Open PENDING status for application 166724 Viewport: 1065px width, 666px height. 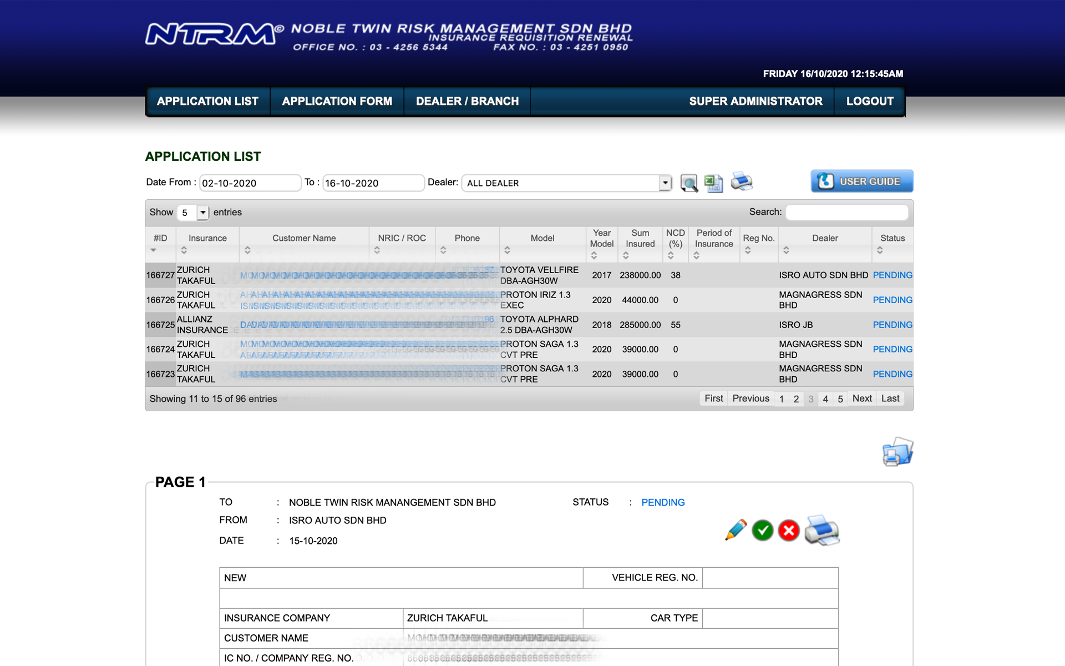[x=892, y=349]
